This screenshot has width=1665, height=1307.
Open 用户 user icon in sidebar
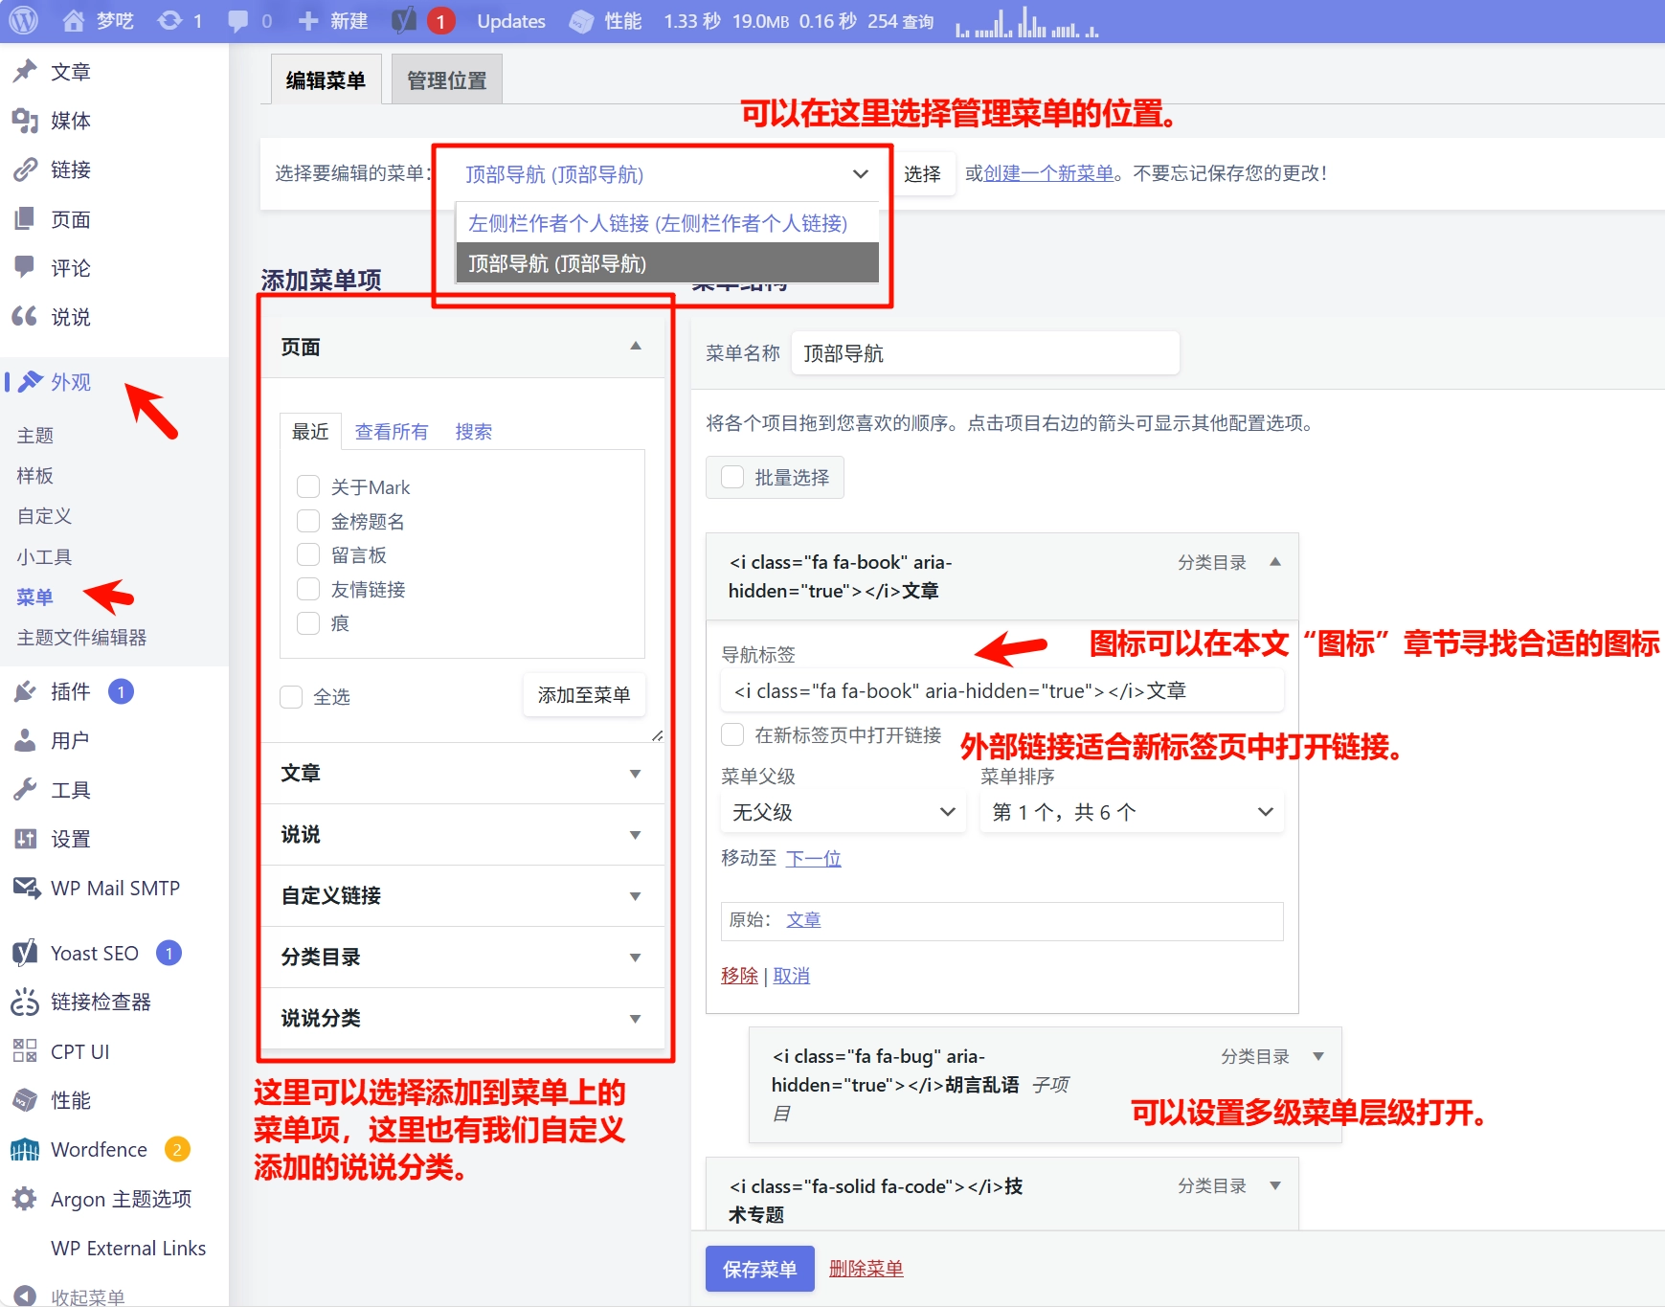point(25,740)
